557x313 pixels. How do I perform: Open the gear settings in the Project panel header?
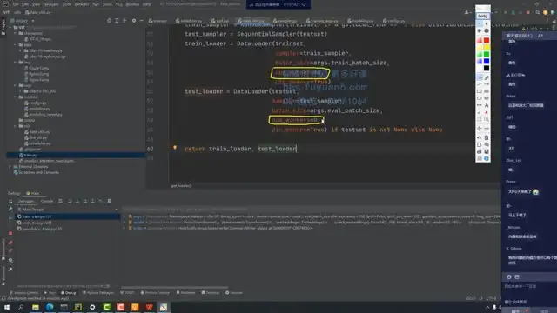click(x=134, y=21)
